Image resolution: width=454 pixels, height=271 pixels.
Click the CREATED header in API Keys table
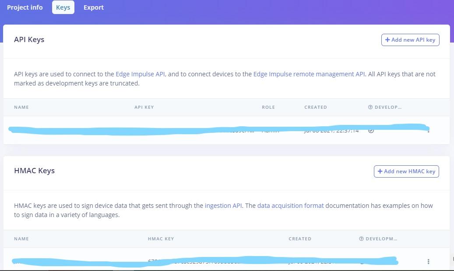[316, 107]
